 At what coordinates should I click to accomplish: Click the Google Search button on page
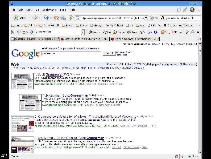pos(109,53)
